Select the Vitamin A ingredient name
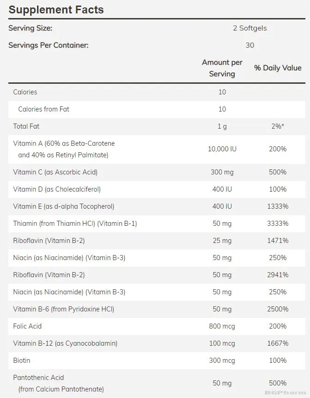 coord(64,149)
